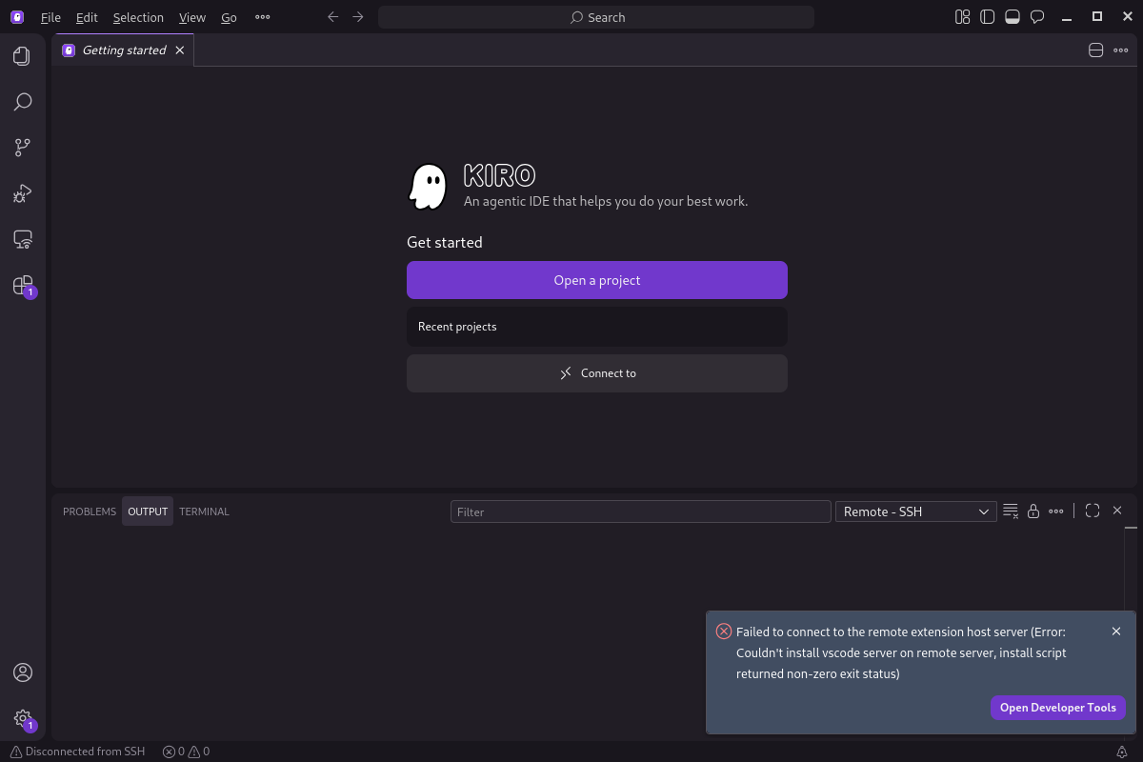Open the Edit menu

(x=87, y=17)
